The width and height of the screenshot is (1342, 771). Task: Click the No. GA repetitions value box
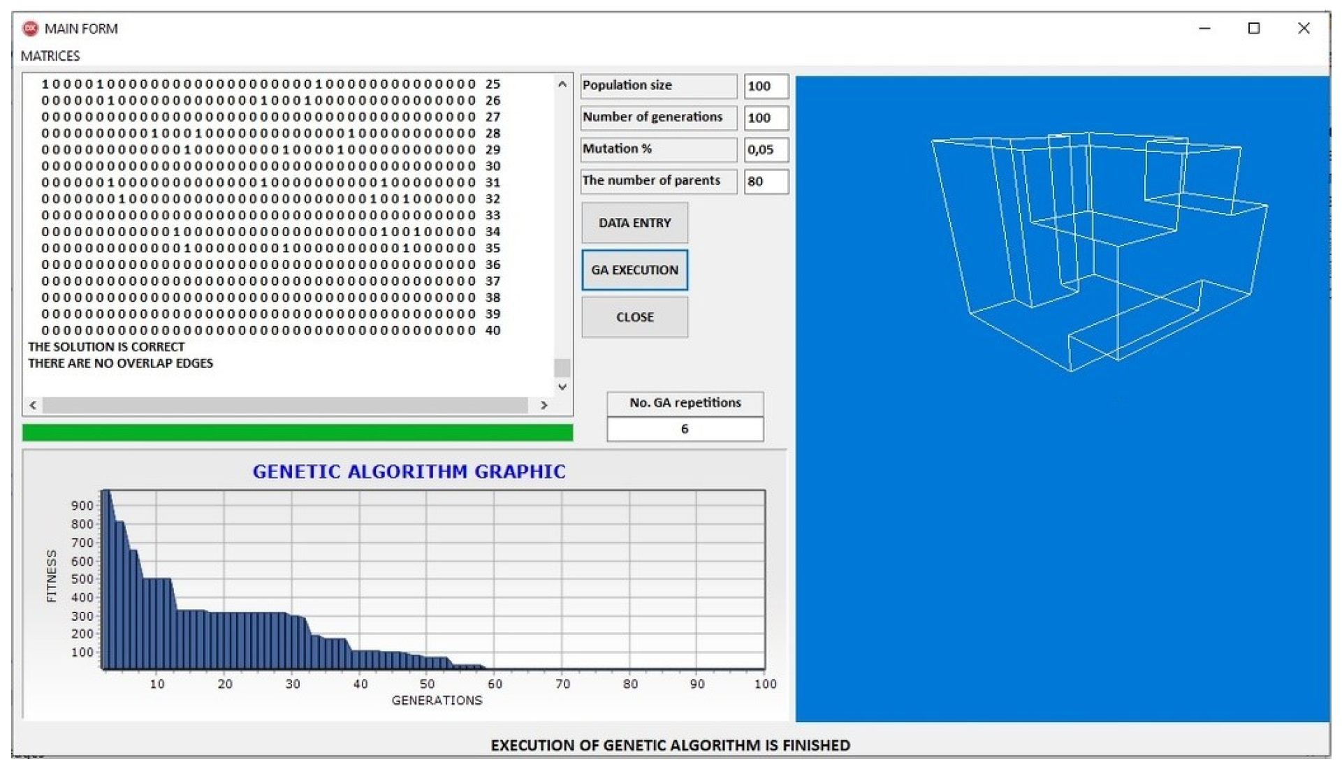point(685,429)
